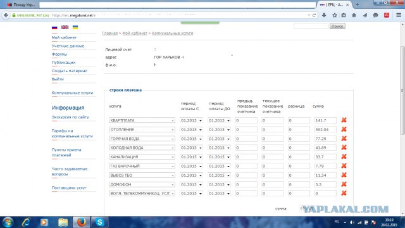Delete the КАНАЛИЗАЦИЯ payment row

pos(344,156)
